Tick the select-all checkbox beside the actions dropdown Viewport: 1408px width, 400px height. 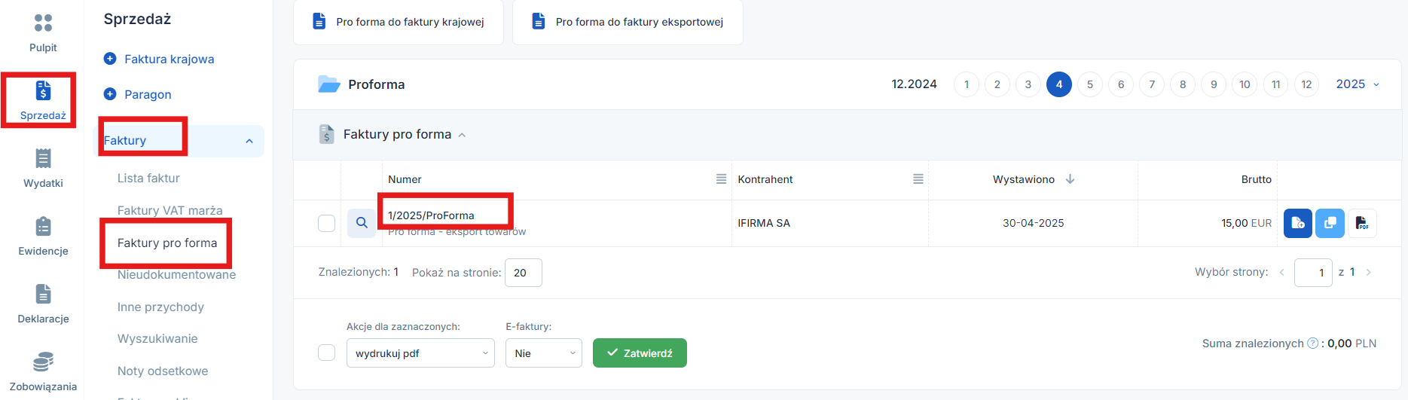pyautogui.click(x=326, y=353)
